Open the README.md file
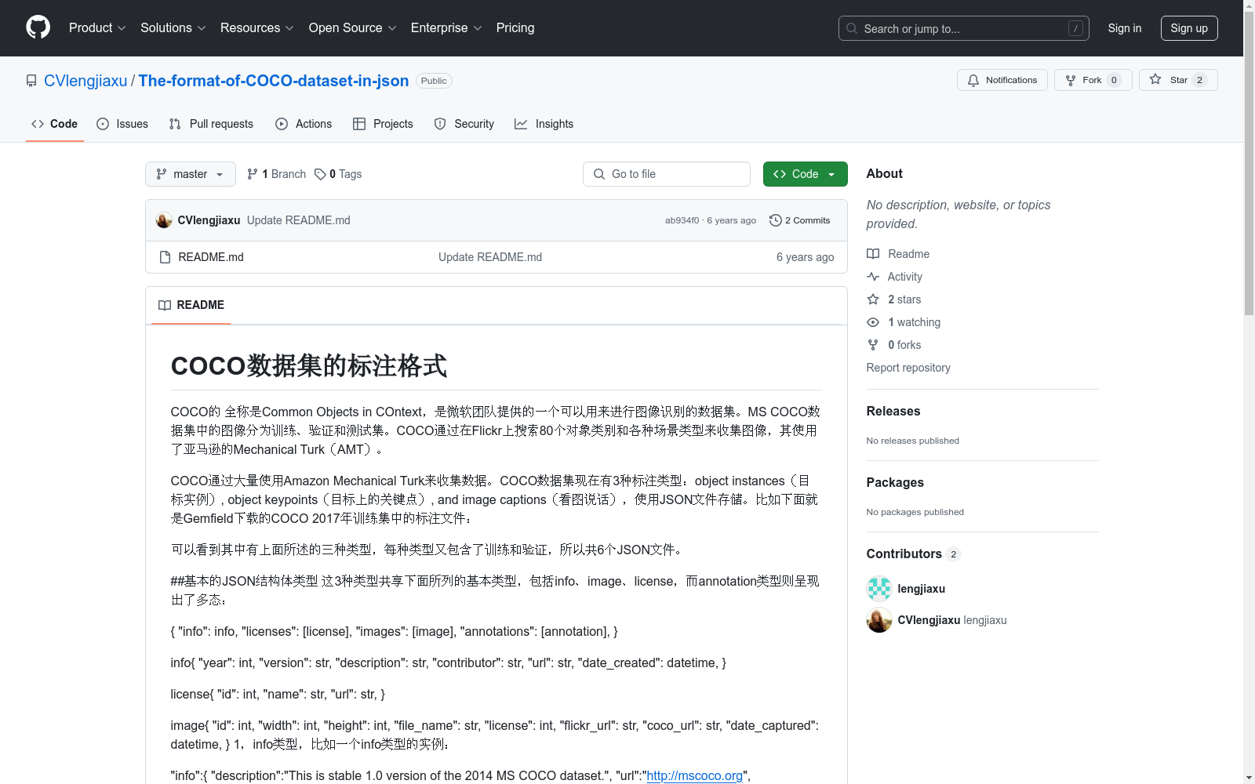Screen dimensions: 1255x784 (211, 257)
